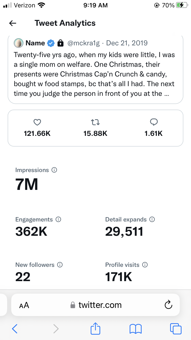
Task: Click the heart likes icon
Action: 37,122
